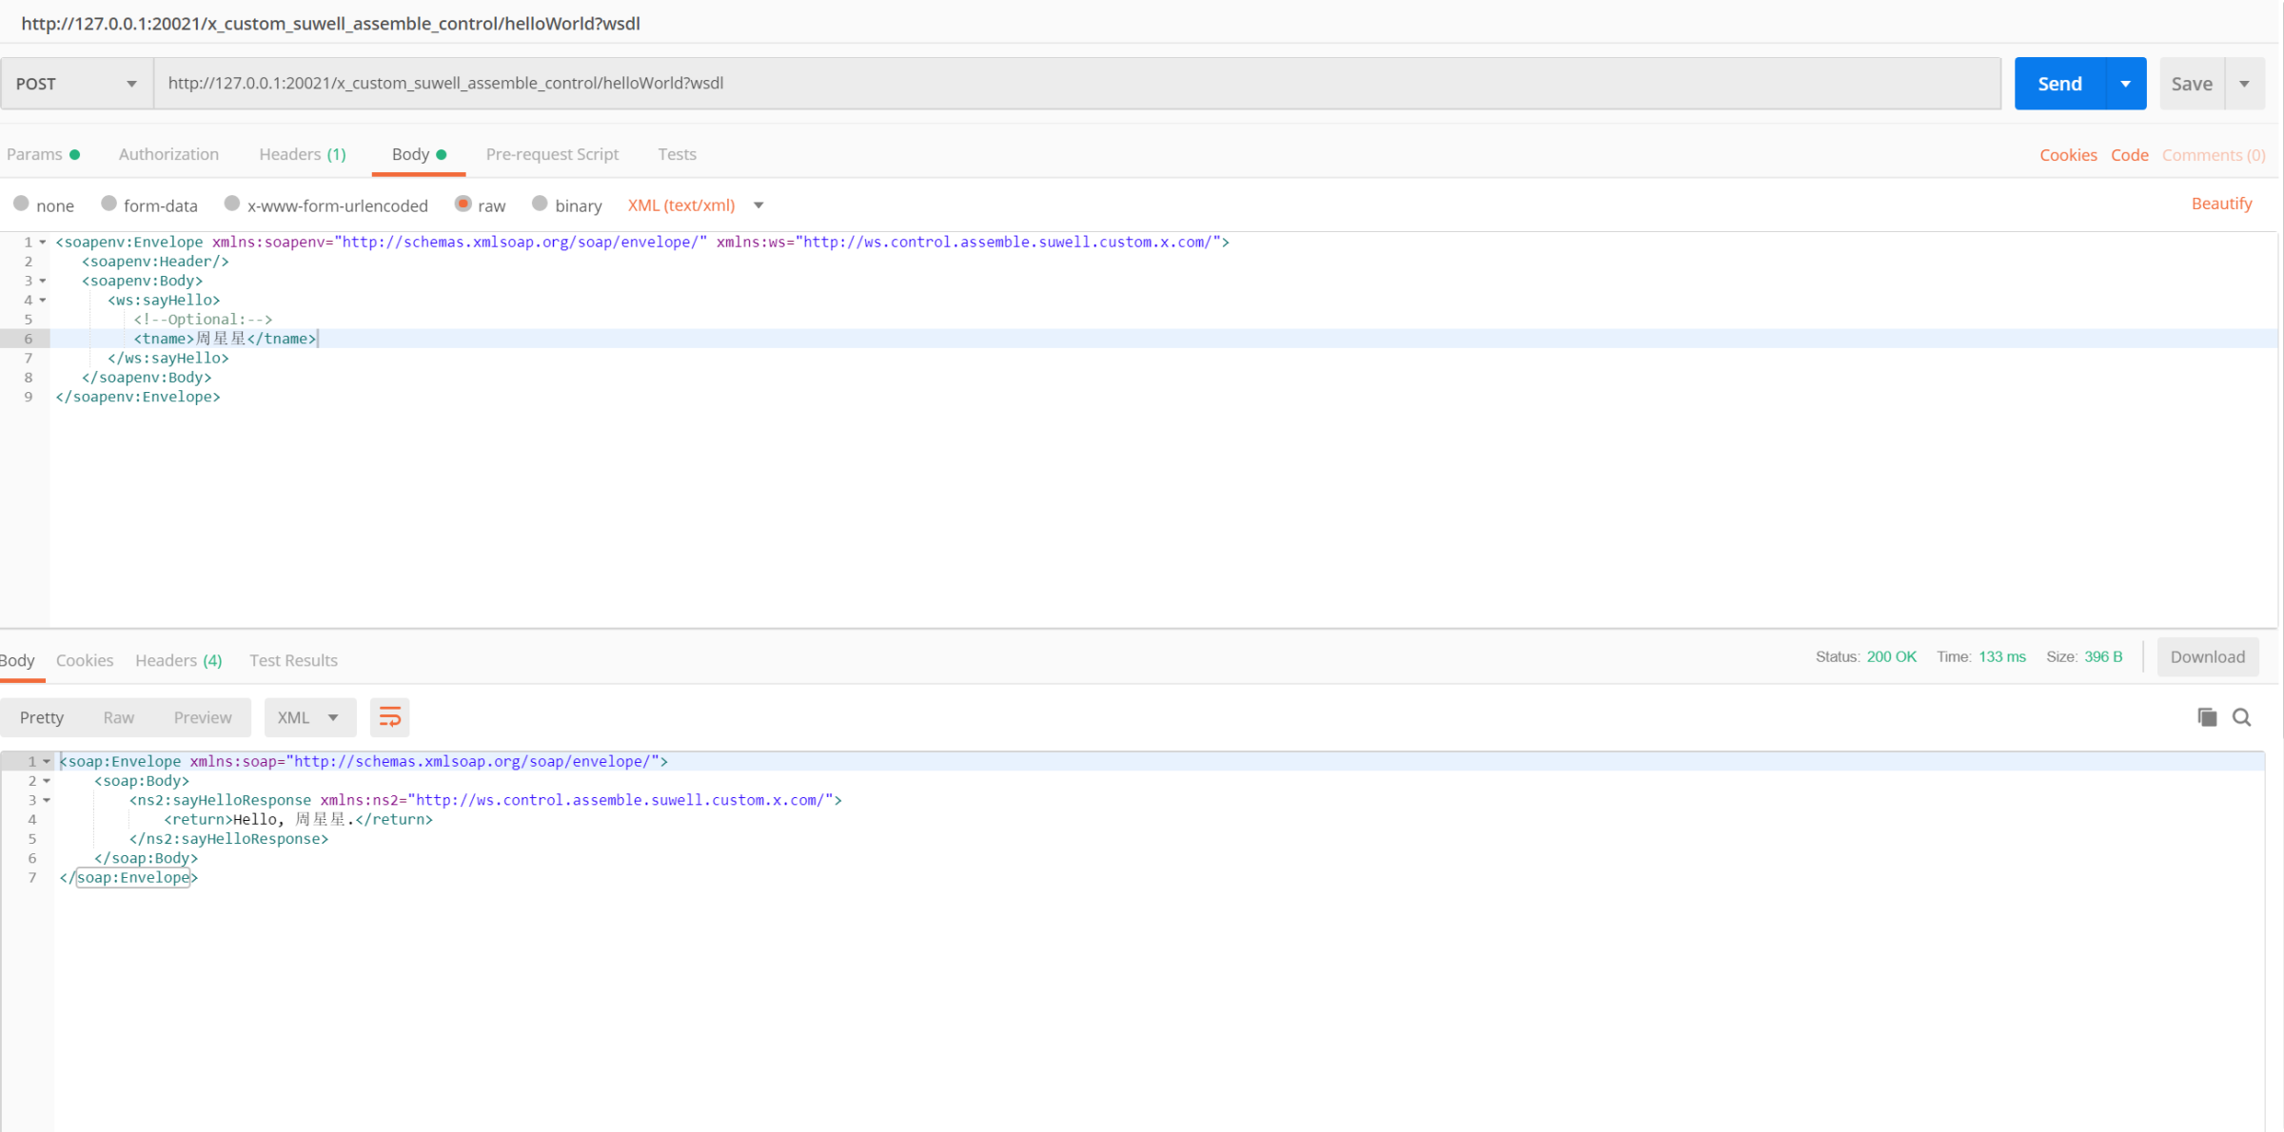Screen dimensions: 2284x1132
Task: Switch to request Headers (1) tab
Action: (303, 154)
